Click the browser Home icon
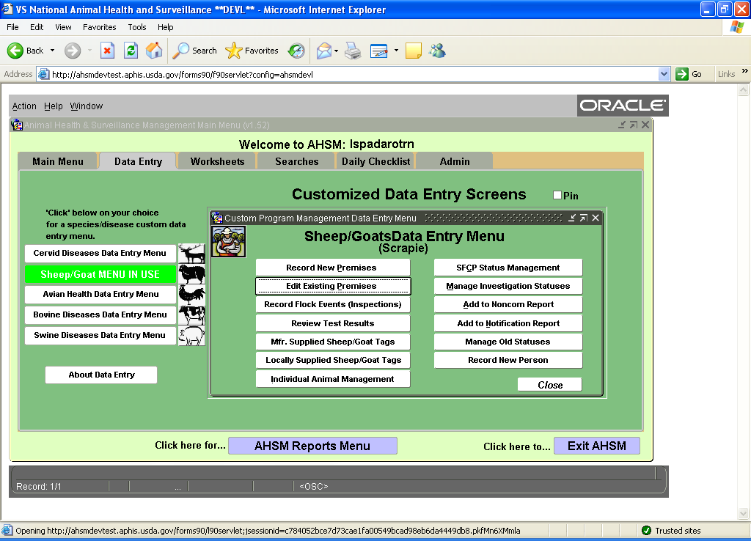Image resolution: width=751 pixels, height=541 pixels. pos(154,51)
